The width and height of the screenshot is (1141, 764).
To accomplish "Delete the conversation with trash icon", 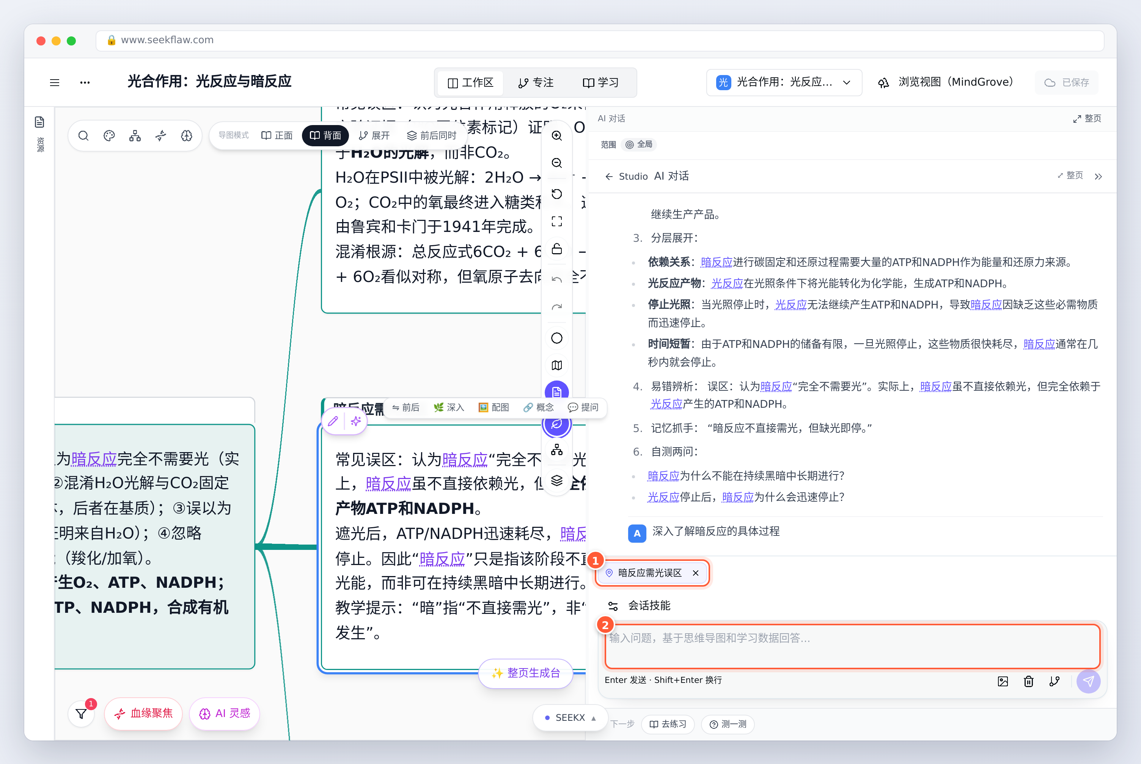I will [1029, 682].
